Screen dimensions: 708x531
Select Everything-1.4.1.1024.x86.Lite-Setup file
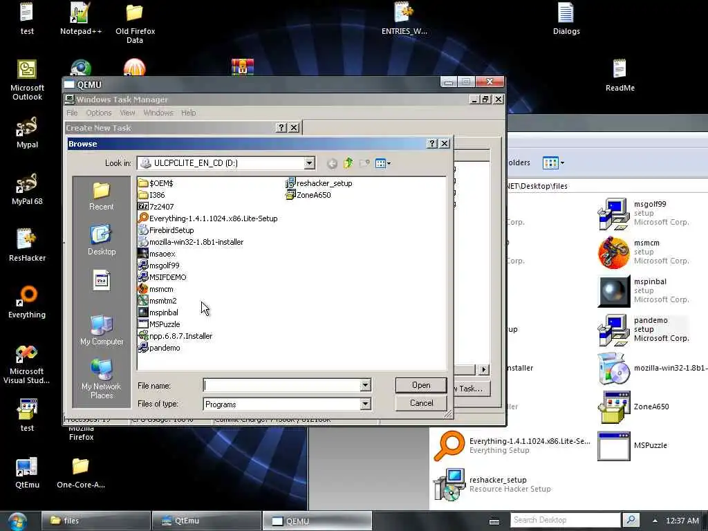(207, 218)
